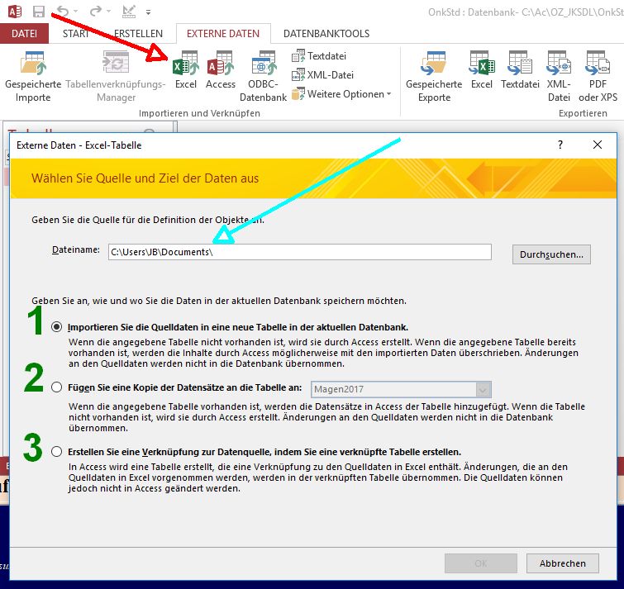Open the Redo history dropdown arrow
Image resolution: width=624 pixels, height=589 pixels.
point(108,12)
